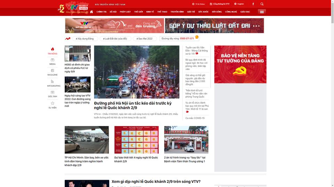Click the #Sao Mai 2022 tag
334x187 pixels.
145,38
